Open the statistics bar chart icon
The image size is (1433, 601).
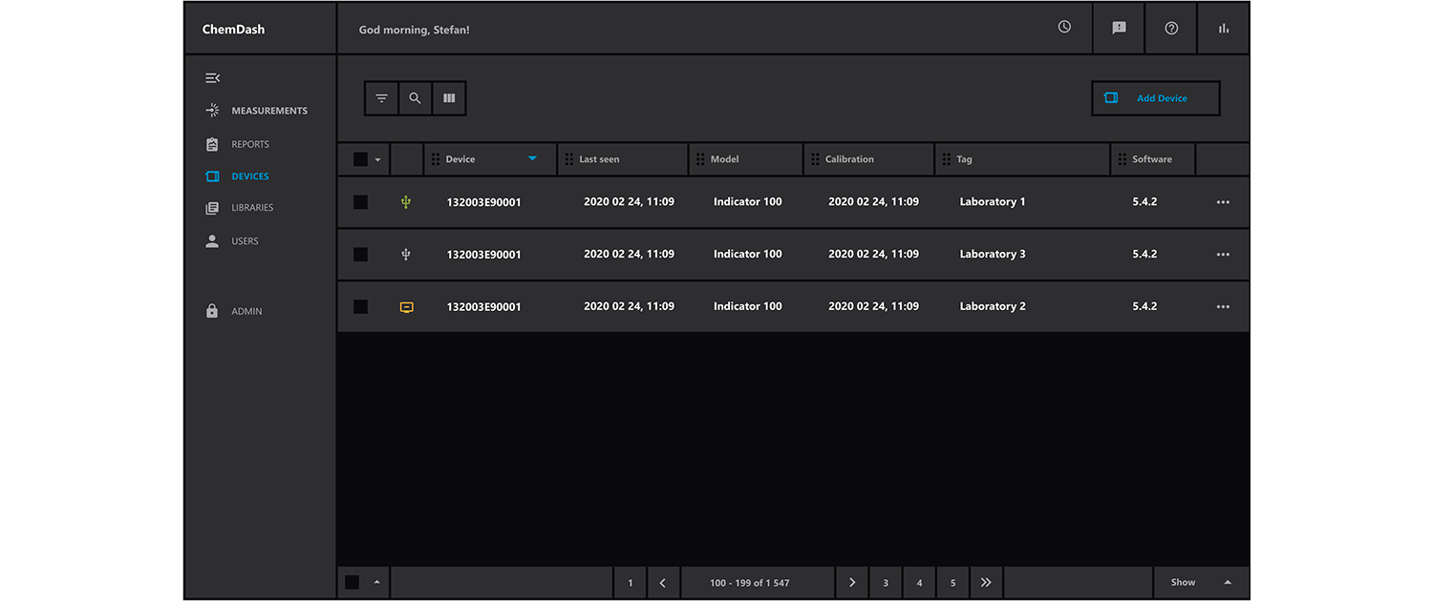tap(1224, 29)
